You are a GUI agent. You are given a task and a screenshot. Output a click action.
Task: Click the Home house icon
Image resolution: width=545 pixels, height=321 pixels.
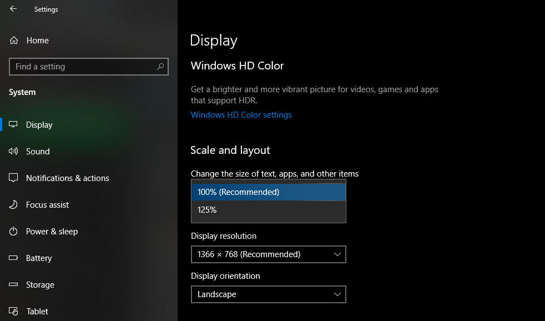pos(13,41)
